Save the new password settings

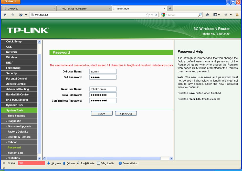(x=102, y=113)
